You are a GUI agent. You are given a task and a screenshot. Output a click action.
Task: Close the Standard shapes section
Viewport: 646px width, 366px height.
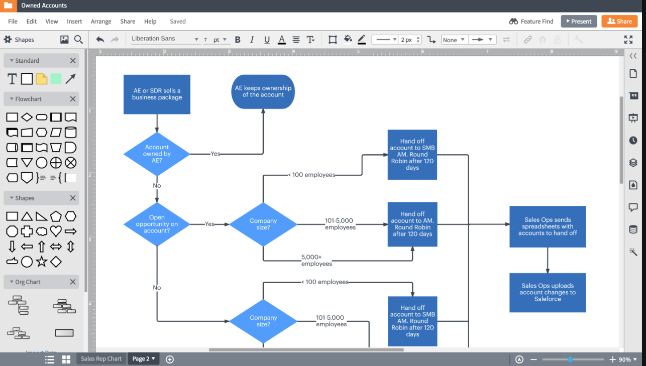click(73, 60)
